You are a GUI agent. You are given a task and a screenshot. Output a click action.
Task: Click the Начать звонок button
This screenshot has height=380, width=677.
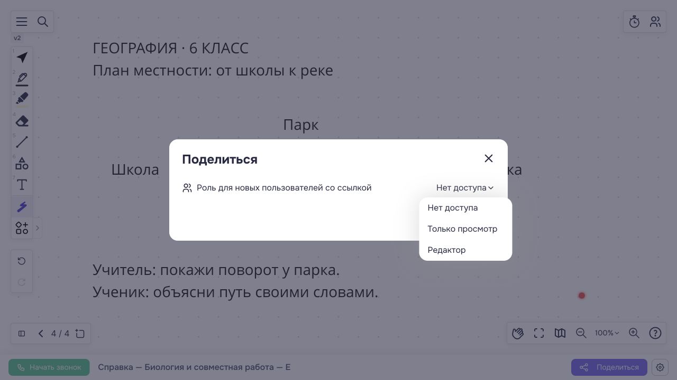pos(49,367)
